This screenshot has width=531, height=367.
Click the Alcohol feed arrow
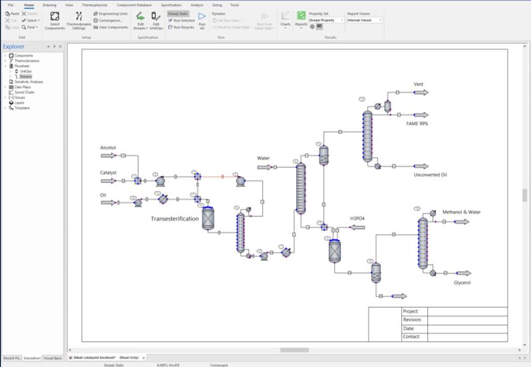pyautogui.click(x=108, y=156)
